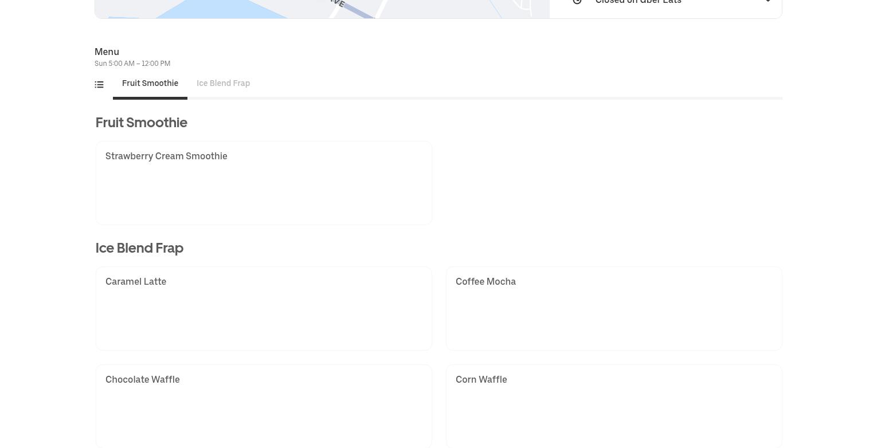877x448 pixels.
Task: Expand the hours dropdown chevron arrow
Action: (x=768, y=2)
